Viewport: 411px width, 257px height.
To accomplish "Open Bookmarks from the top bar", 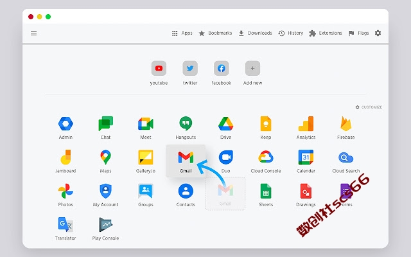I will pos(215,33).
